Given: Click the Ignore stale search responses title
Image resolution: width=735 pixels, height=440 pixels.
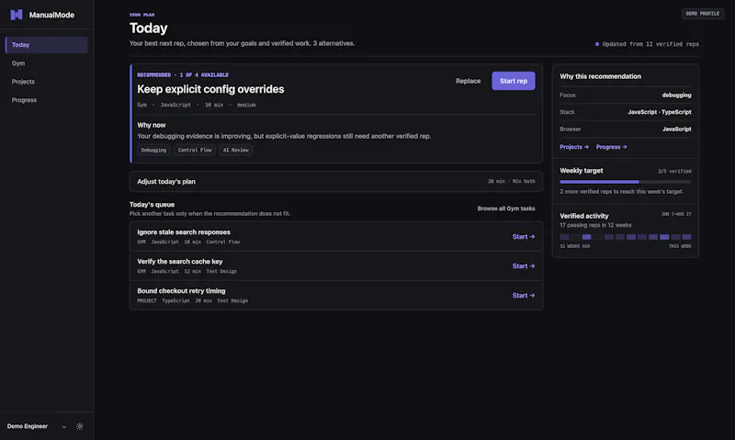Looking at the screenshot, I should coord(184,232).
